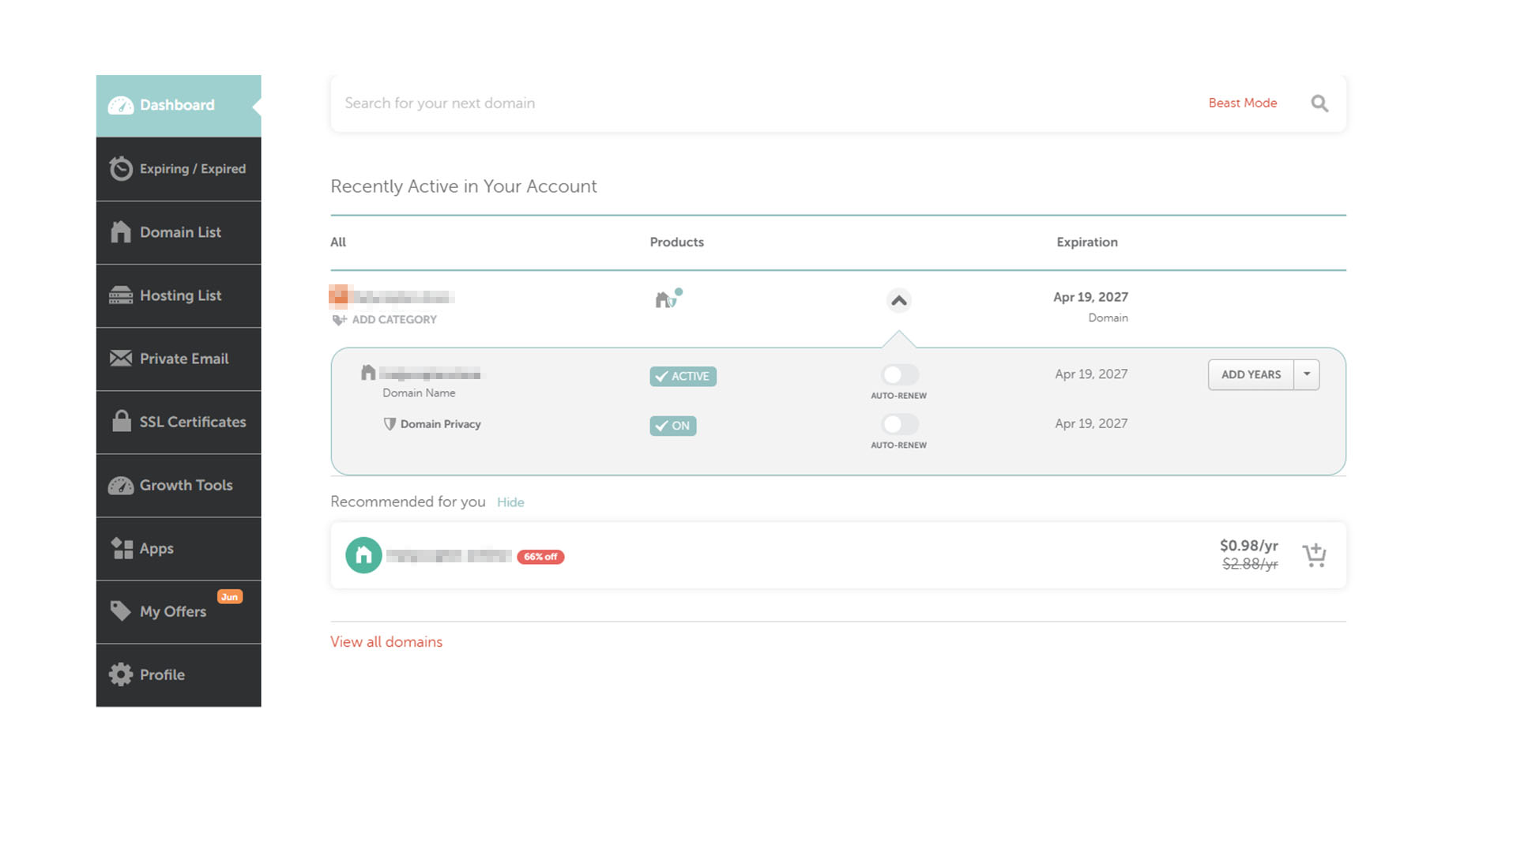Screen dimensions: 1517x853
Task: Click the Profile gear icon
Action: click(121, 675)
